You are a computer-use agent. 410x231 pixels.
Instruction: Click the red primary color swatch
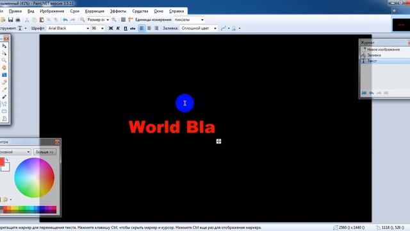(x=1, y=162)
